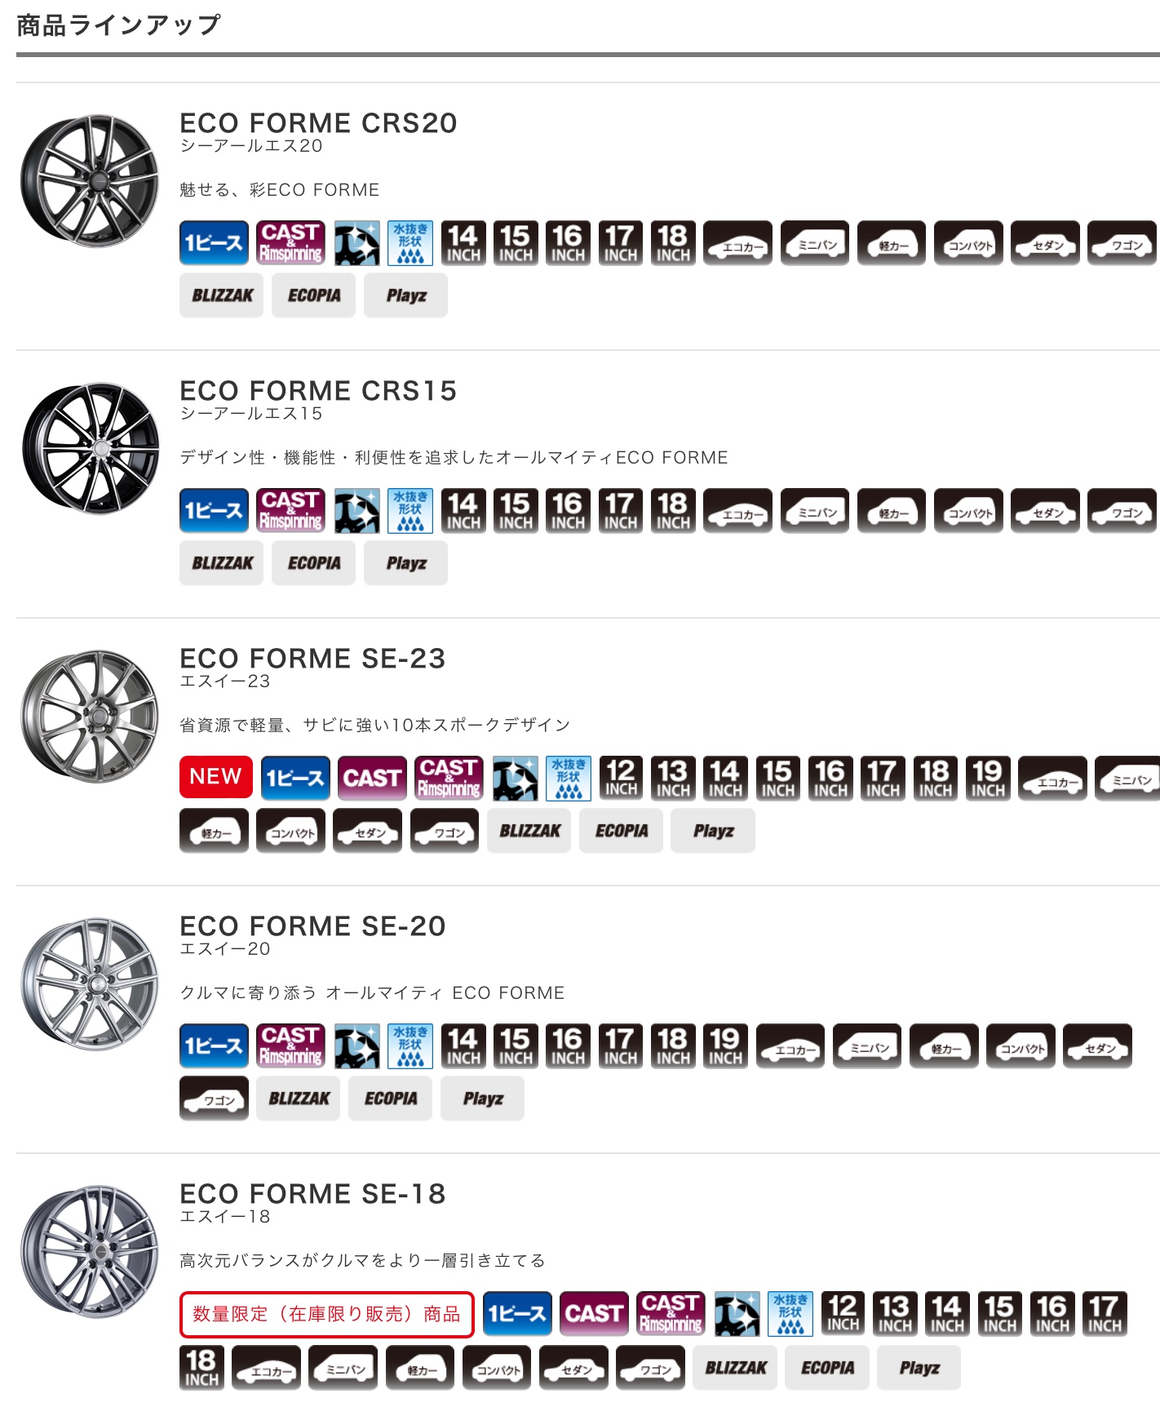Image resolution: width=1160 pixels, height=1416 pixels.
Task: Click the ワゴン car icon under ECO FORME SE-20
Action: point(214,1099)
